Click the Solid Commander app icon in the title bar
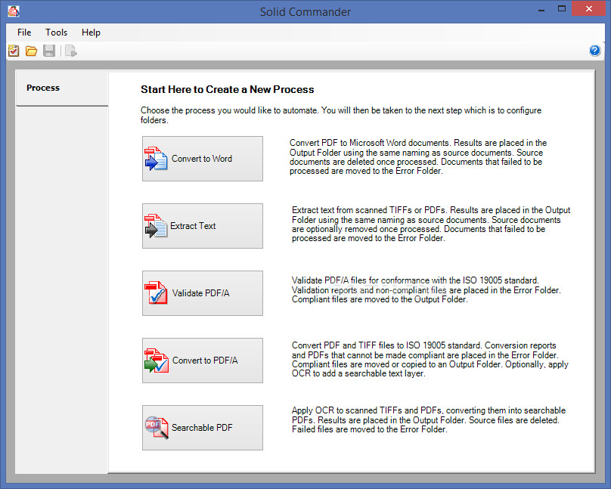The width and height of the screenshot is (611, 489). pyautogui.click(x=14, y=11)
